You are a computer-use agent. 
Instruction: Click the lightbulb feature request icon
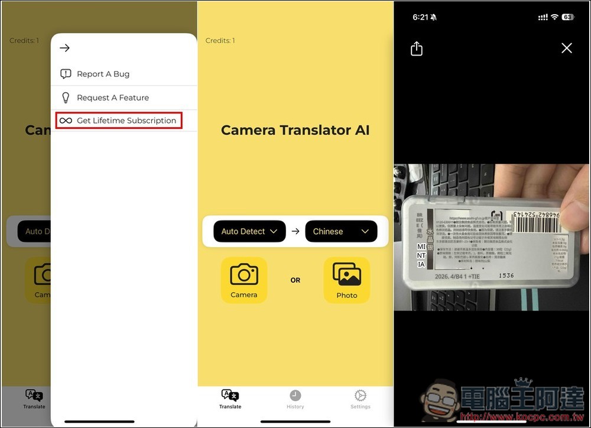coord(66,98)
